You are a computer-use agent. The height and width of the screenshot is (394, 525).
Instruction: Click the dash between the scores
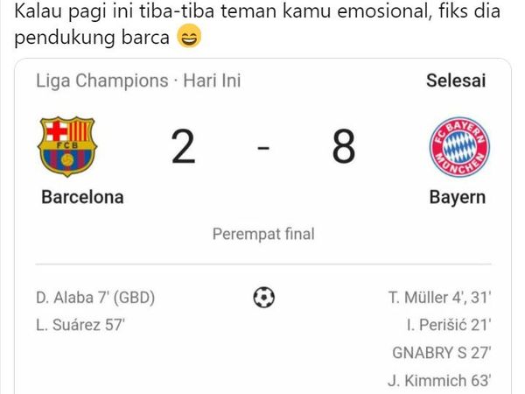pos(263,148)
